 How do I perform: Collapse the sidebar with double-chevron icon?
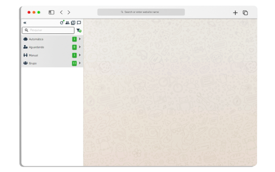25,23
